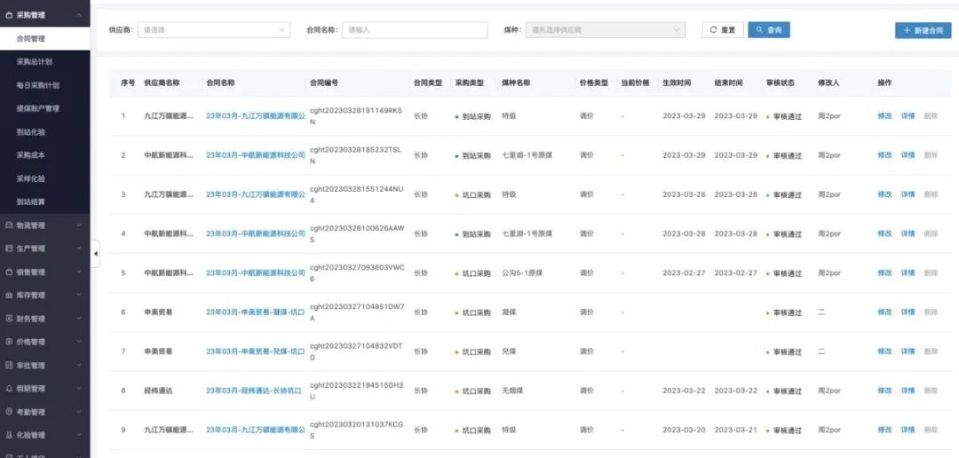This screenshot has width=959, height=458.
Task: Click 详情 for 凝煤 row 6
Action: [x=907, y=312]
